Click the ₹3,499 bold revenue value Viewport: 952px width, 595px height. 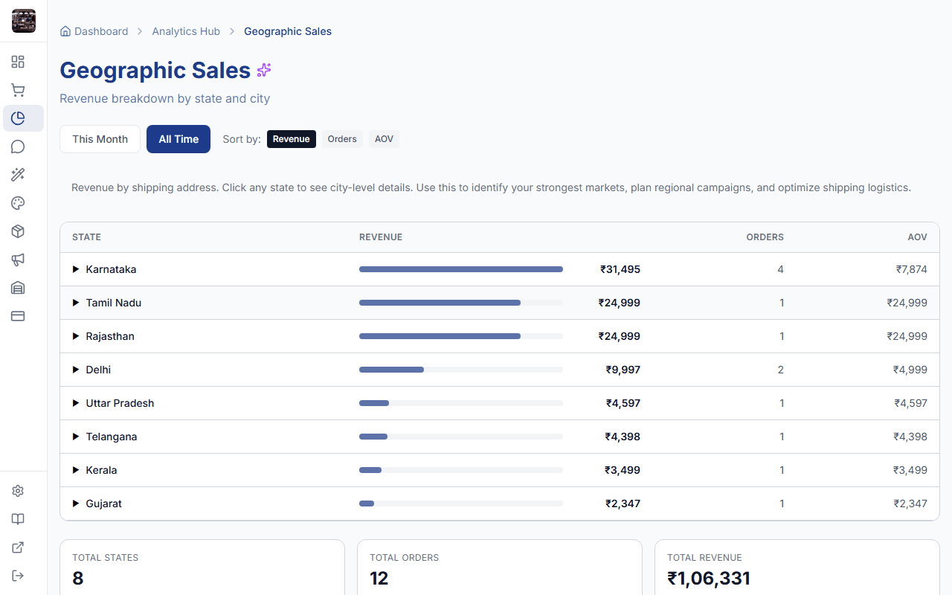(623, 470)
